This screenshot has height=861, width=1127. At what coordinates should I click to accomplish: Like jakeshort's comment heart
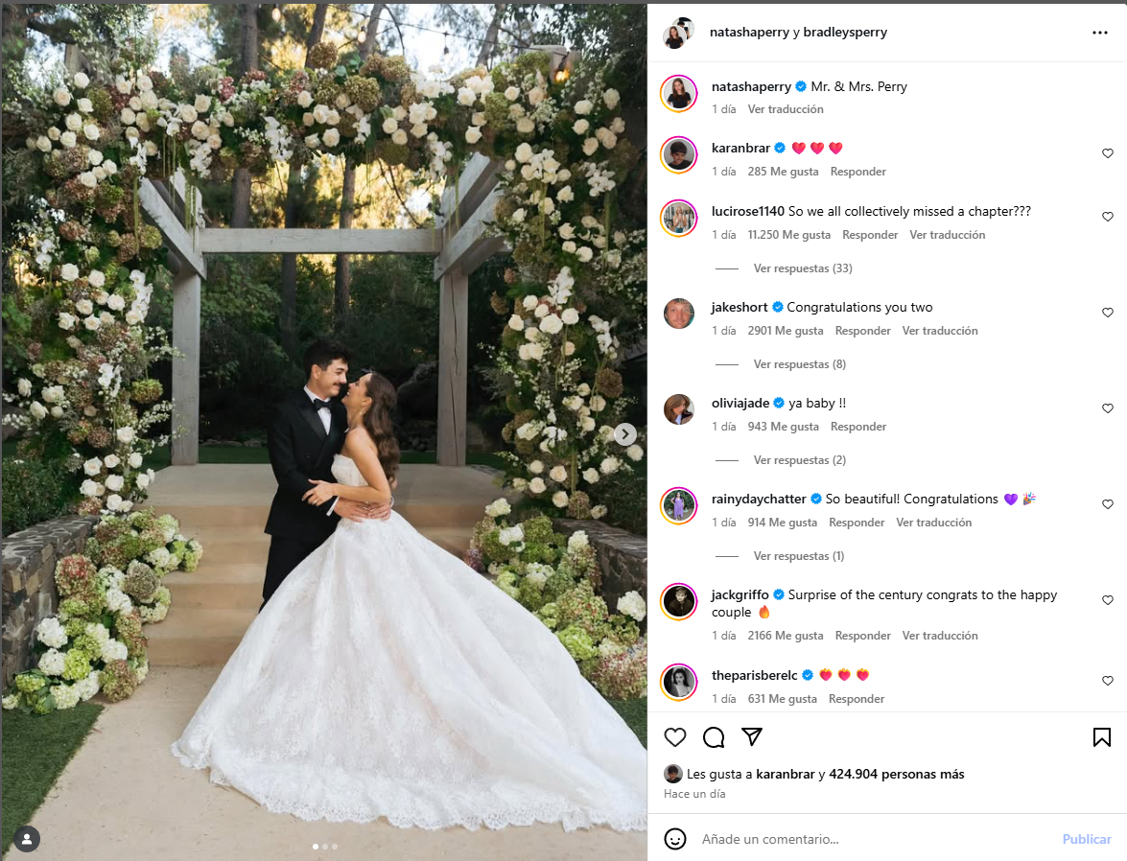[1108, 313]
